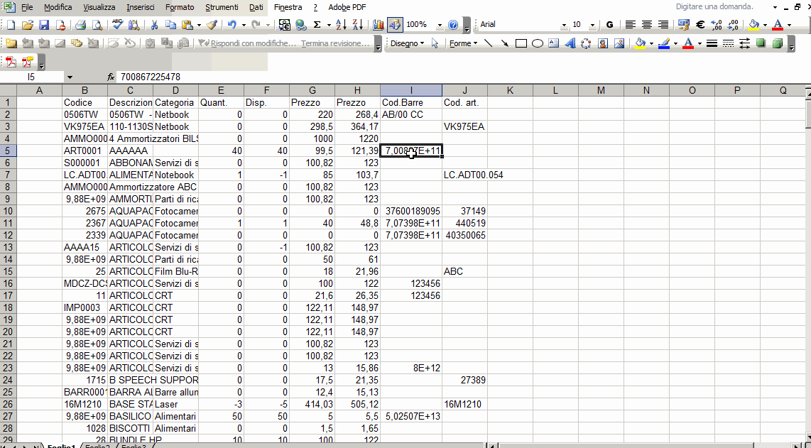
Task: Open the zoom 100% dropdown
Action: 440,25
